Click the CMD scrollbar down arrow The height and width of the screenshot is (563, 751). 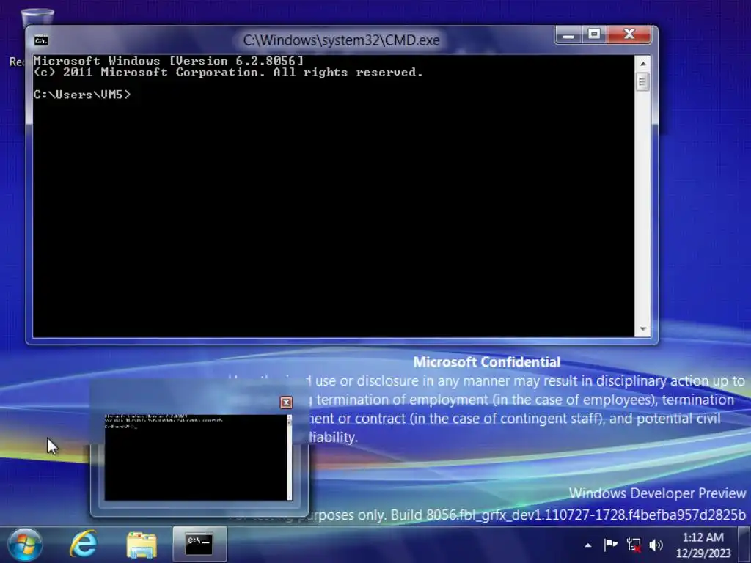642,329
